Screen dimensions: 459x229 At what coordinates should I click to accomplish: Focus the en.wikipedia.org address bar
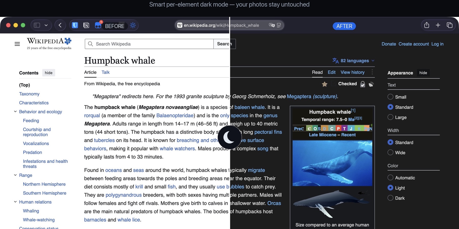229,25
